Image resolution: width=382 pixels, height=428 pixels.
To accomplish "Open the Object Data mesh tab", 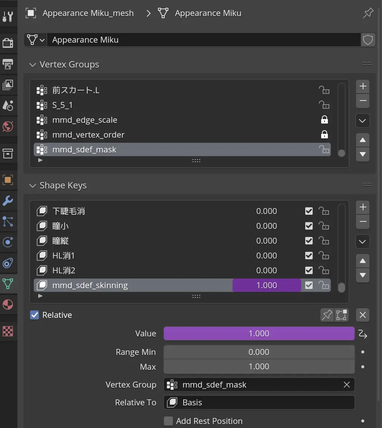I will coord(8,284).
